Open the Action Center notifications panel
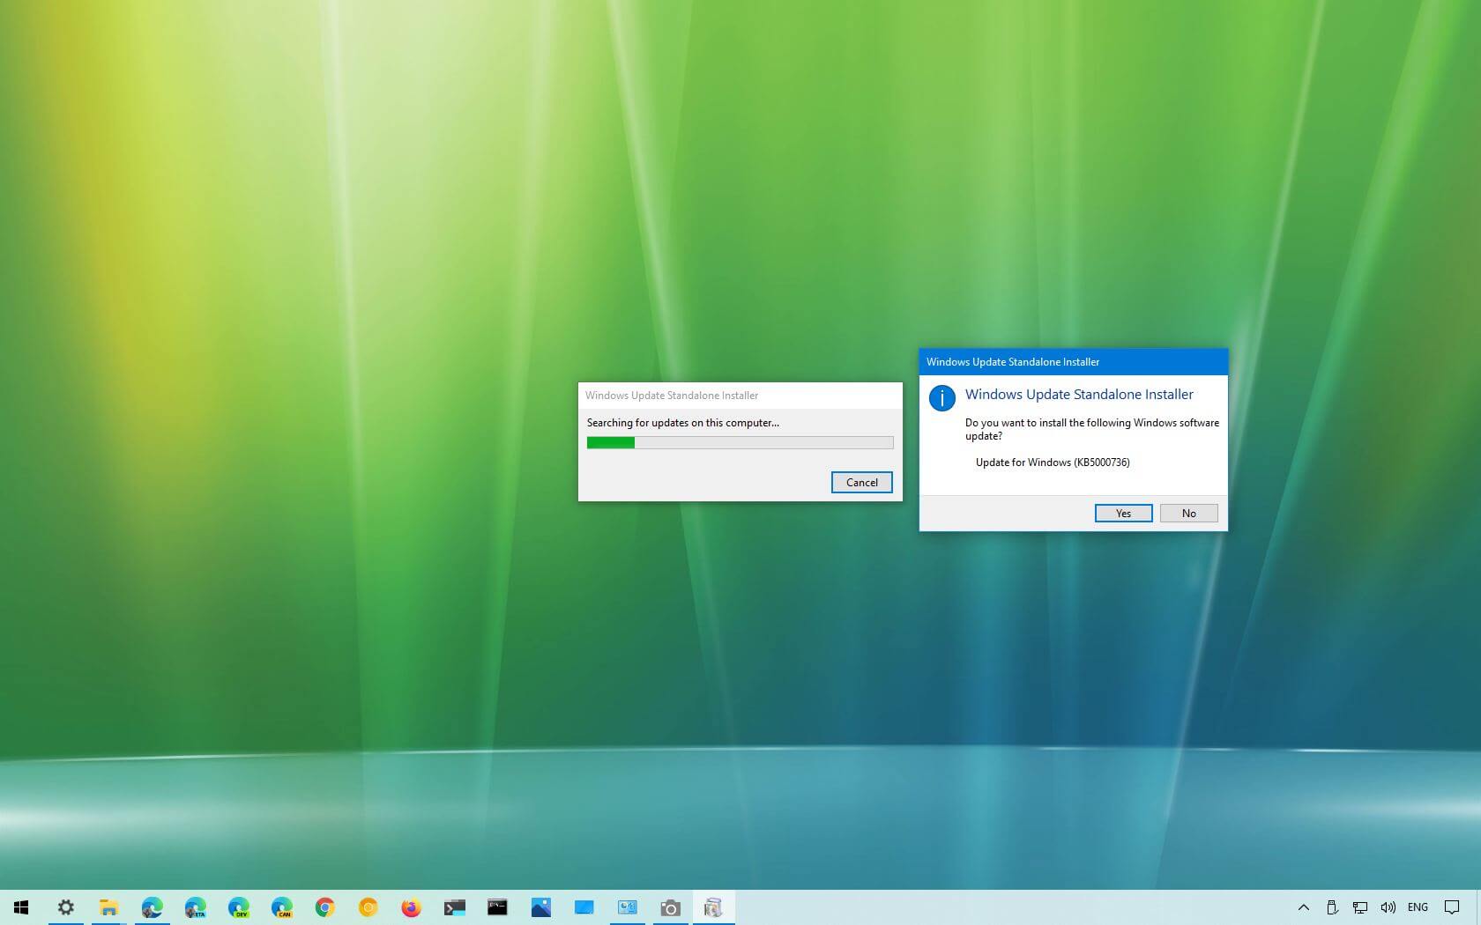Screen dimensions: 1481x925 click(x=1451, y=907)
